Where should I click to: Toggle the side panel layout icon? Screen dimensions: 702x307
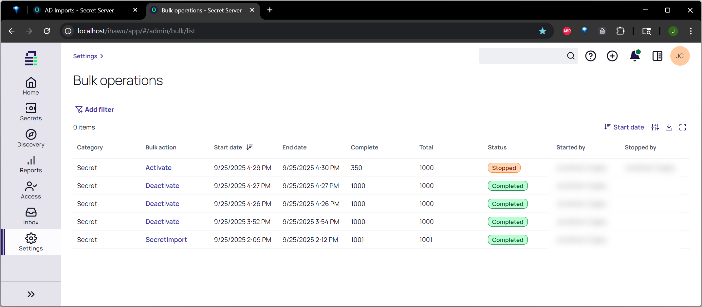click(657, 56)
